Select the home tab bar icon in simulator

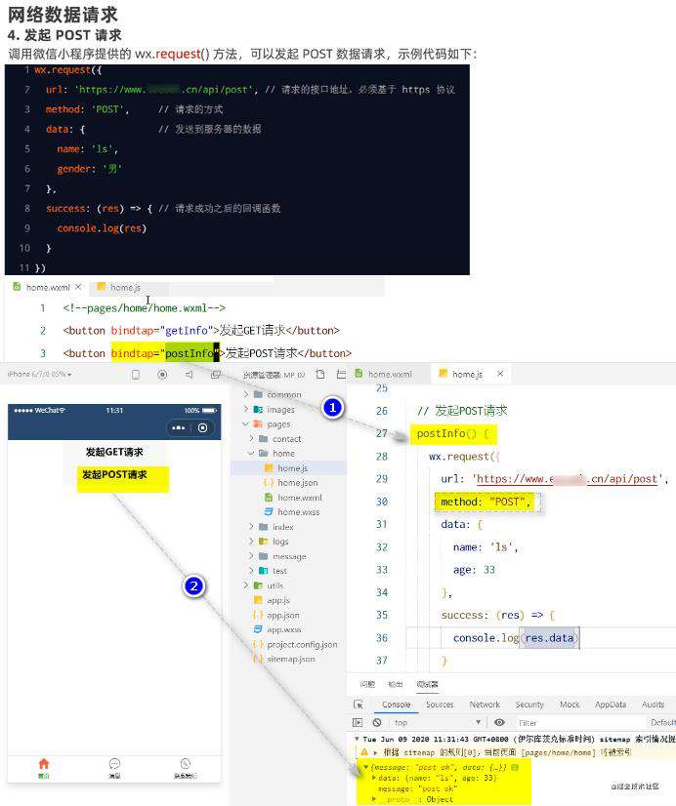(44, 768)
